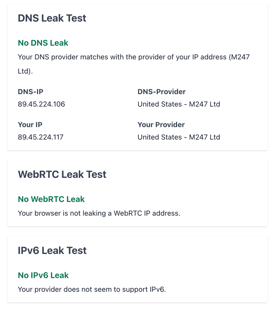This screenshot has width=274, height=309.
Task: Click the WebRTC Leak Test card
Action: (137, 193)
